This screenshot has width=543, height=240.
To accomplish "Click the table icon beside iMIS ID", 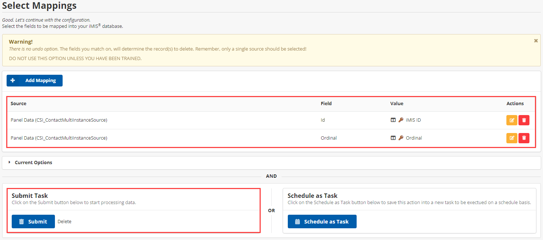I will [x=393, y=120].
